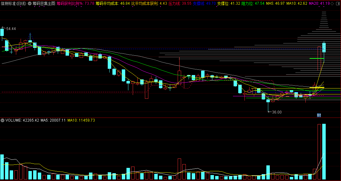Click the MA5: 46.97 price label

pyautogui.click(x=275, y=3)
